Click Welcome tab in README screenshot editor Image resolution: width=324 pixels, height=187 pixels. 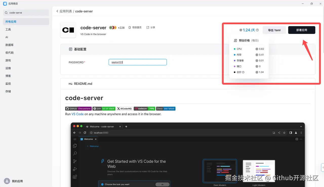[88, 139]
